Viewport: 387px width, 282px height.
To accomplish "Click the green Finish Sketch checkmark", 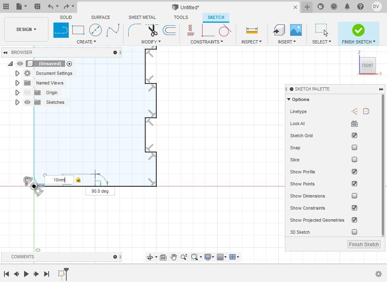I will tap(358, 30).
